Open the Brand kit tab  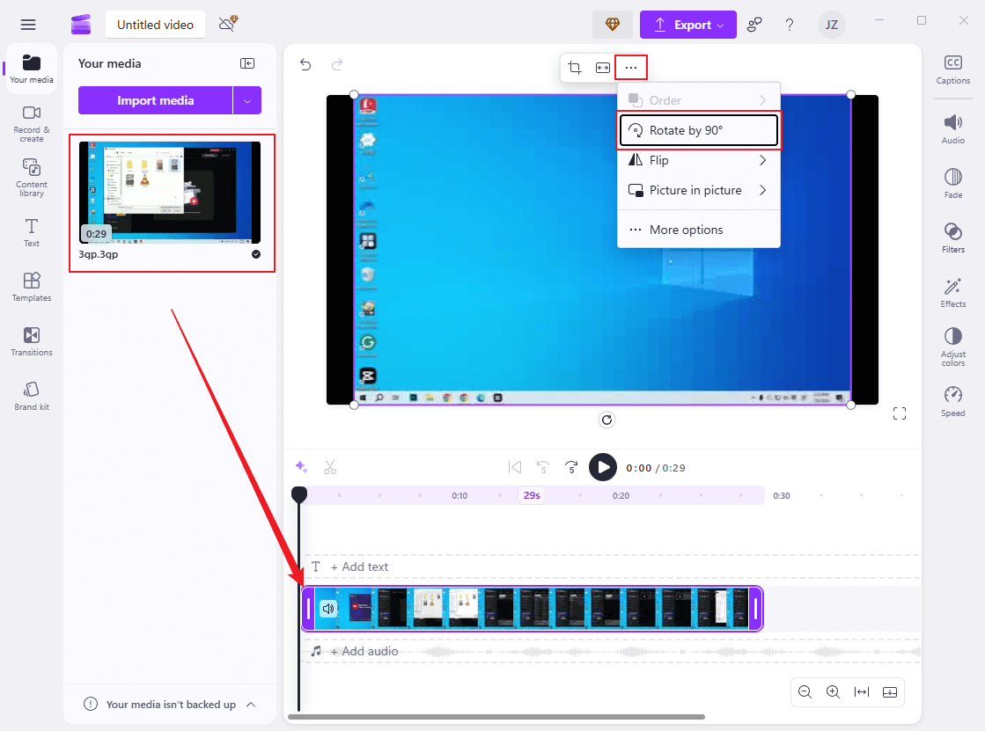(x=32, y=396)
